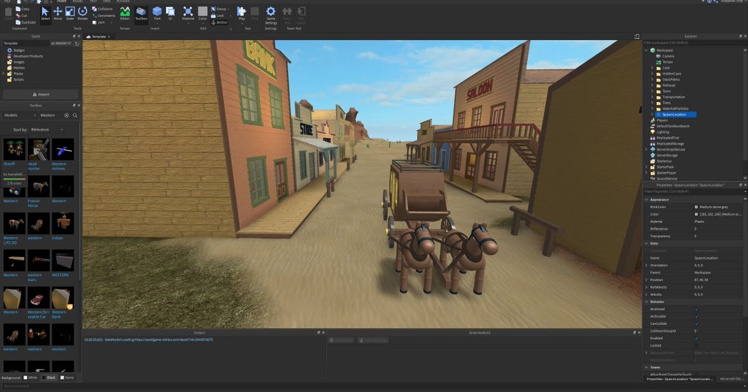Image resolution: width=748 pixels, height=392 pixels.
Task: Expand the Transportation folder in Explorer
Action: pyautogui.click(x=652, y=97)
